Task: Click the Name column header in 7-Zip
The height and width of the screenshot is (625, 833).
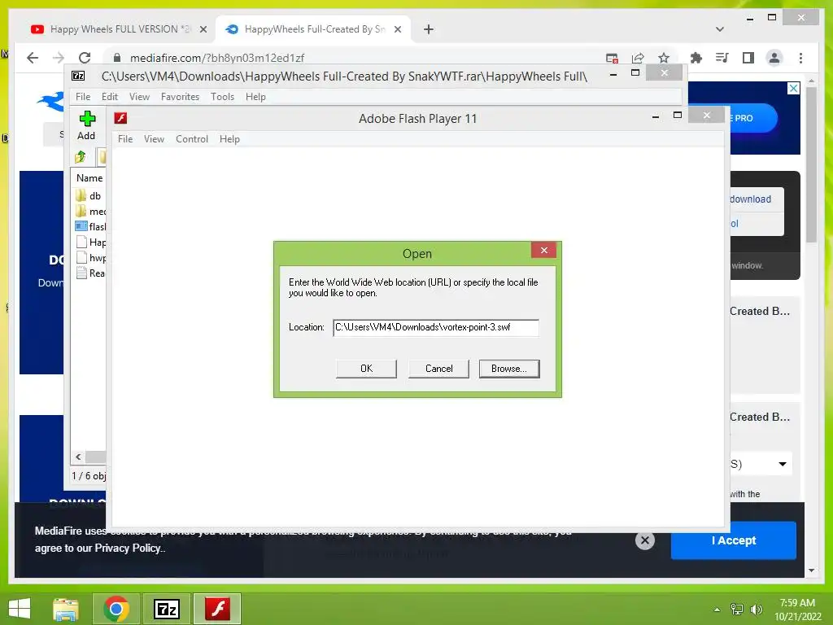Action: [x=89, y=178]
